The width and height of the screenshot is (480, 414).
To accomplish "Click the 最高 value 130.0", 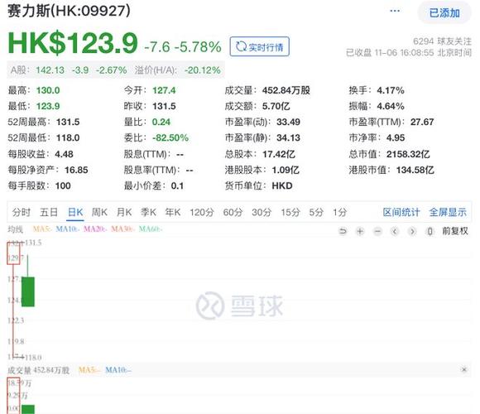I will 48,90.
